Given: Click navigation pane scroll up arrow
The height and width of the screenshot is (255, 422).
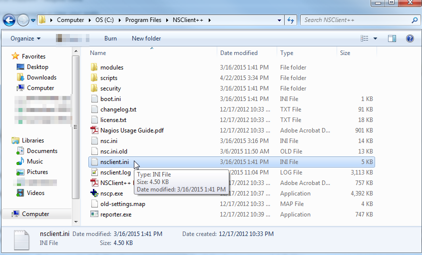Looking at the screenshot, I should pyautogui.click(x=76, y=51).
